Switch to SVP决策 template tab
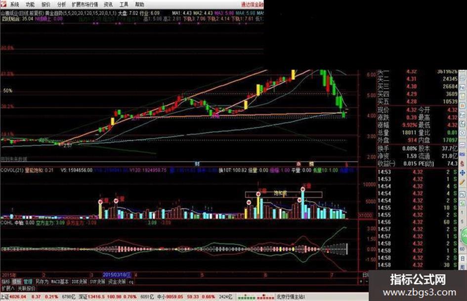 [98, 282]
